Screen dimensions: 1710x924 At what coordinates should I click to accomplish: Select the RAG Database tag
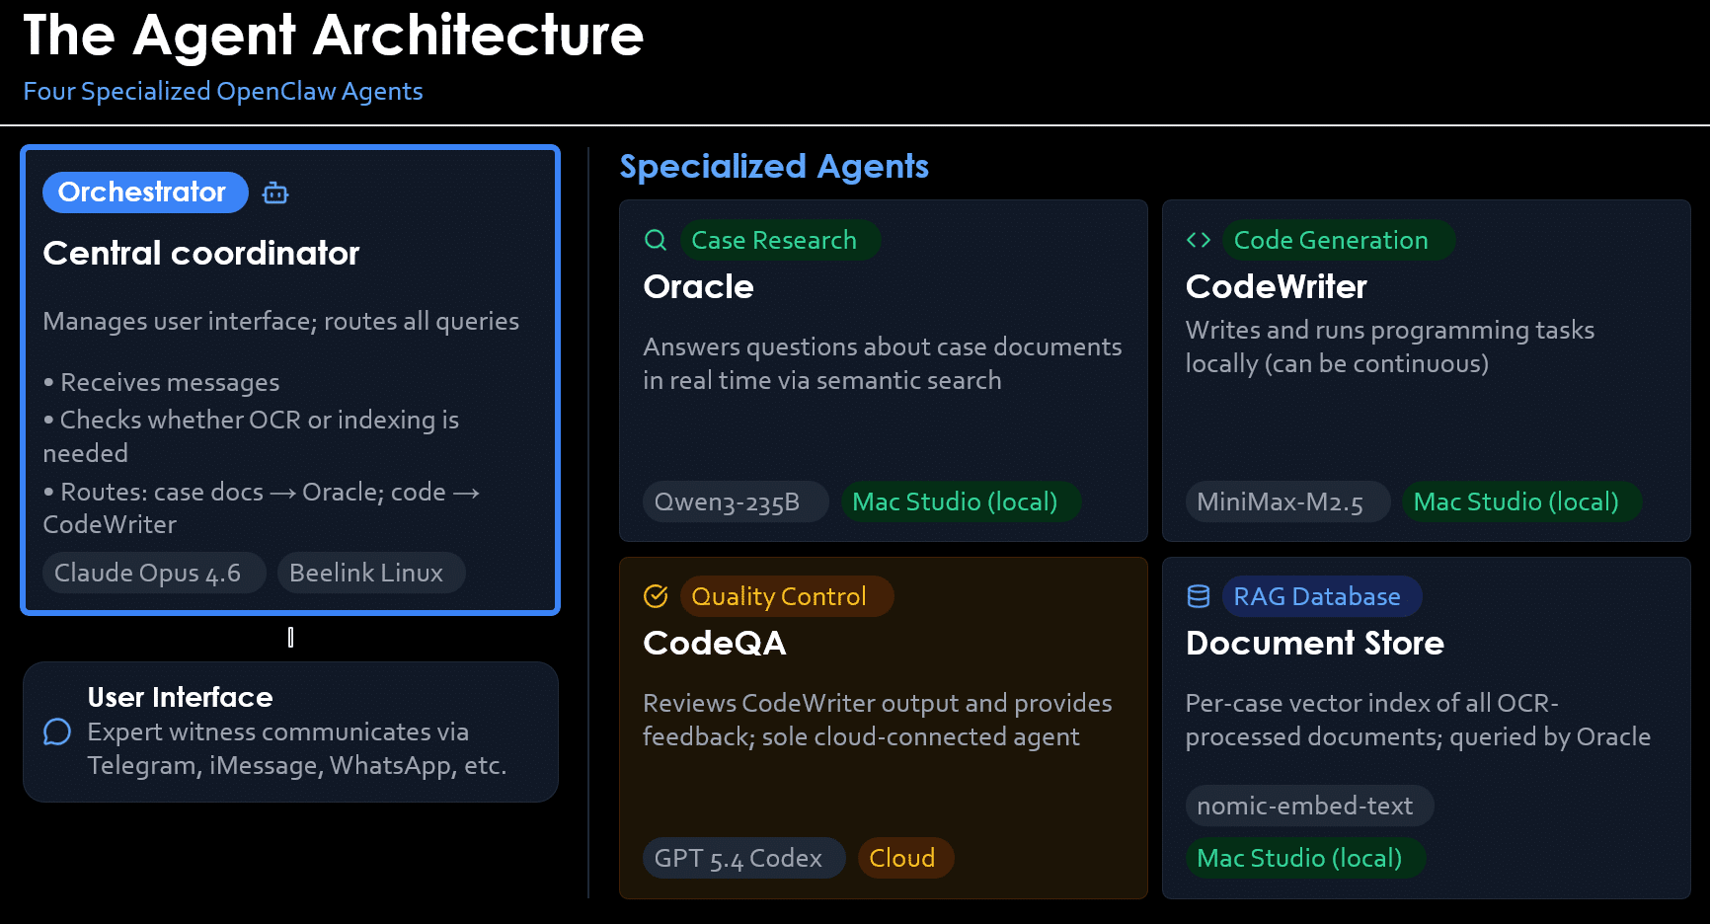[x=1322, y=596]
